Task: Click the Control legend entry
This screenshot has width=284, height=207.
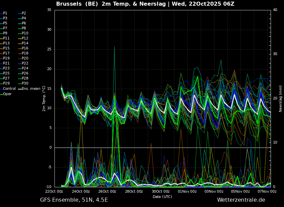Action: pyautogui.click(x=9, y=89)
